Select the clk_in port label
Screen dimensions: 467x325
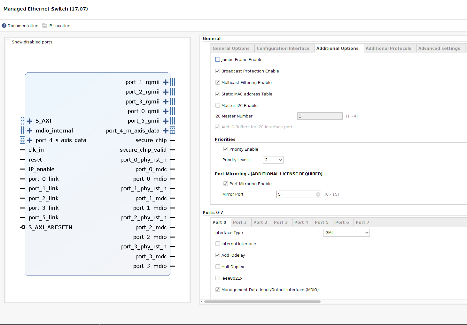(36, 150)
